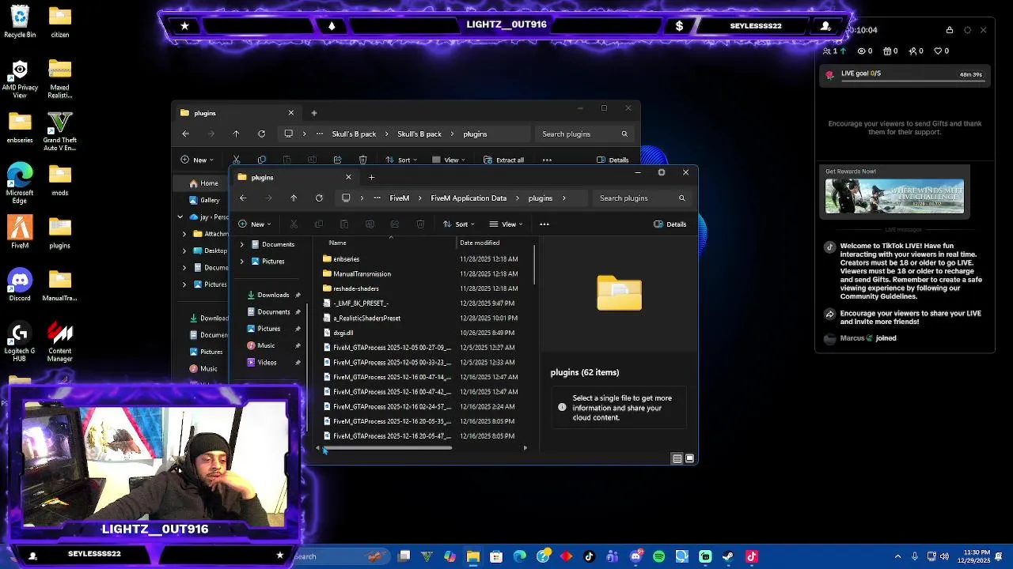The image size is (1013, 569).
Task: Click the Get Rewards Now banner thumbnail
Action: (894, 197)
